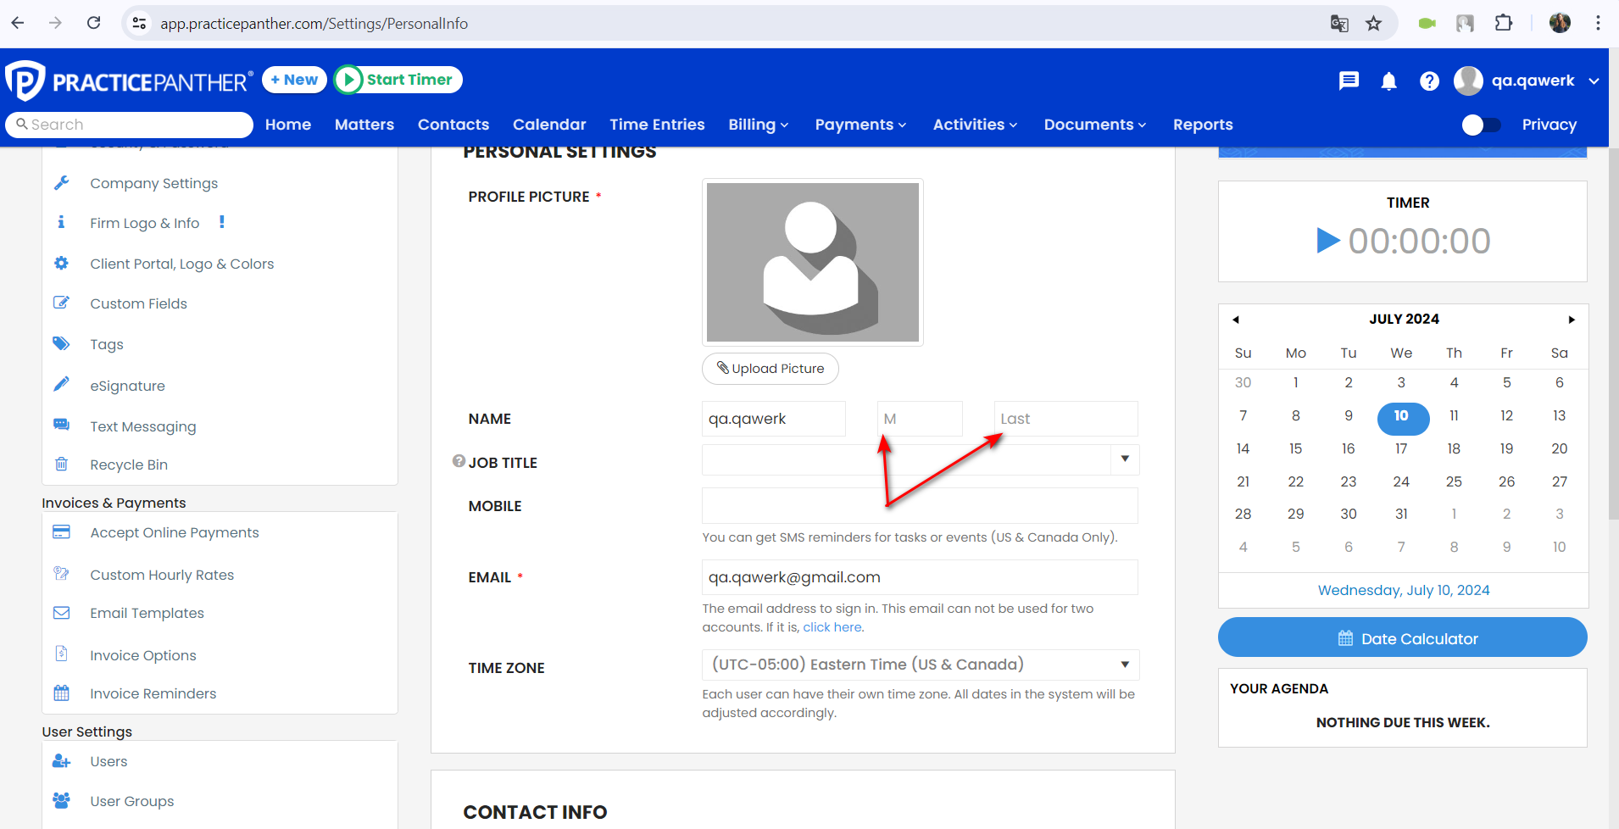Open the Contacts tab
The width and height of the screenshot is (1619, 829).
coord(453,125)
